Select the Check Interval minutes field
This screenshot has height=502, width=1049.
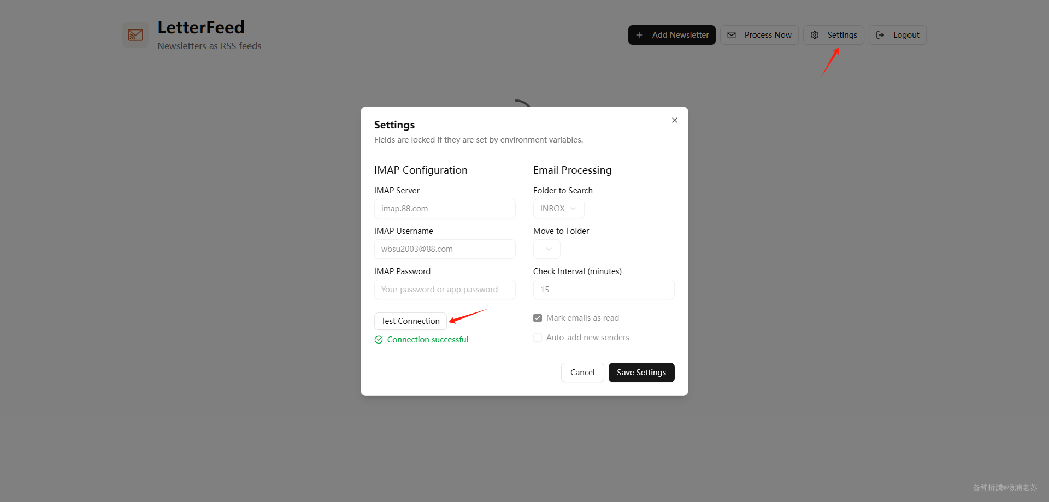coord(604,290)
